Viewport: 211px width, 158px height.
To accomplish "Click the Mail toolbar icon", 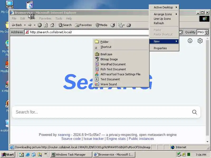I will 120,25.
